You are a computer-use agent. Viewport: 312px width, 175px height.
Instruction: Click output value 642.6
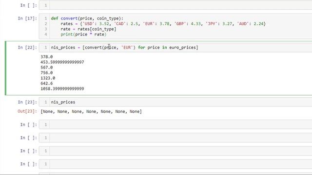click(x=47, y=83)
